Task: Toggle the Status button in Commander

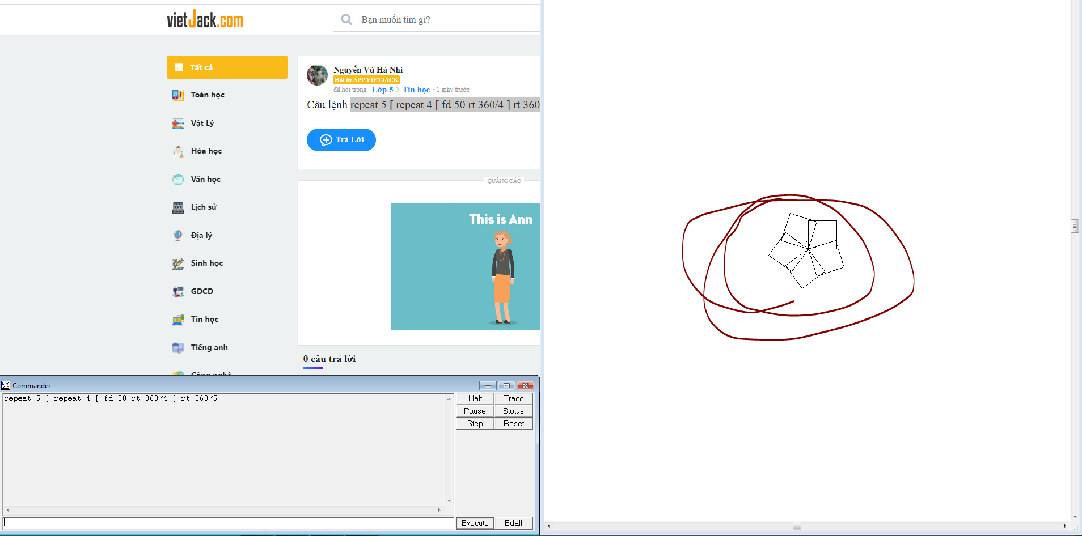Action: point(513,411)
